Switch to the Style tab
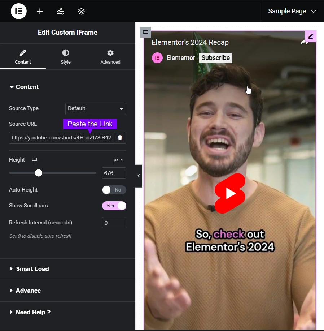Viewport: 324px width, 331px height. coord(66,57)
